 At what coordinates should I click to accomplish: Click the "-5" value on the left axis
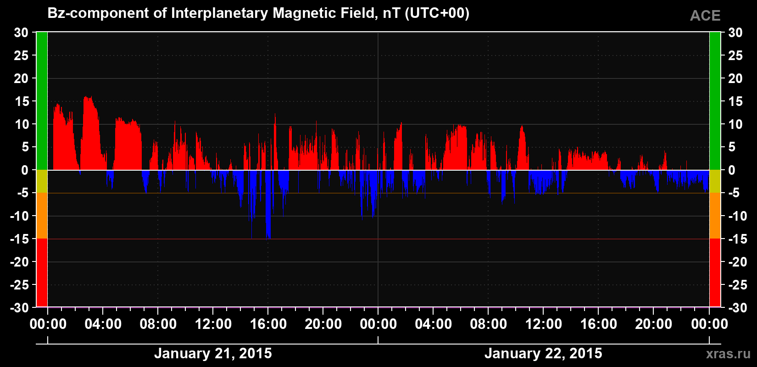pyautogui.click(x=23, y=193)
